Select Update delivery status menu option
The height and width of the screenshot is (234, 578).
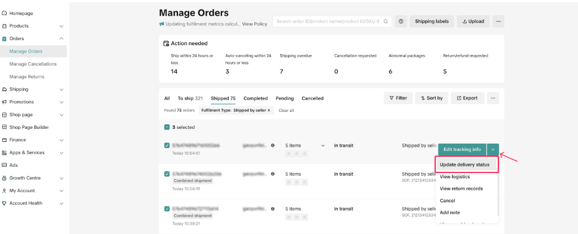pos(466,165)
